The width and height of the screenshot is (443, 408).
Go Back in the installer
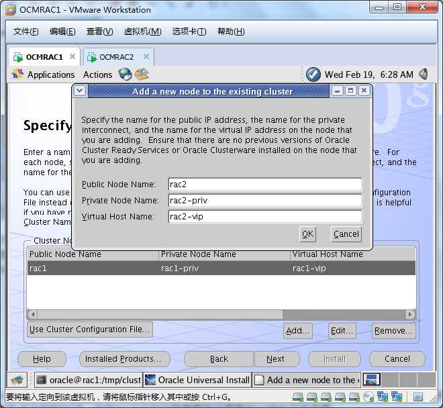(219, 359)
